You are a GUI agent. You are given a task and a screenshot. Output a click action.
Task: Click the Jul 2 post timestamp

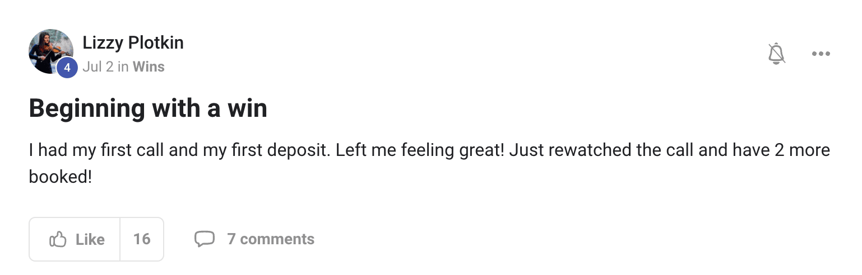point(98,67)
